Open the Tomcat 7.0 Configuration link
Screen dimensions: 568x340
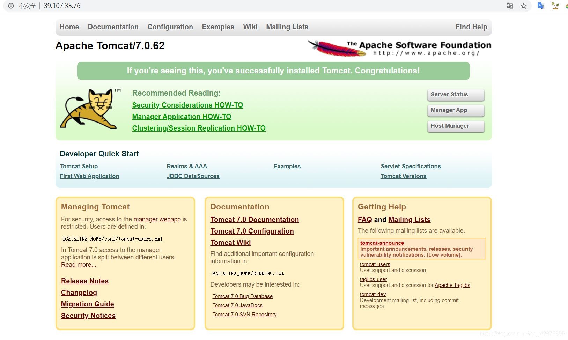[252, 231]
